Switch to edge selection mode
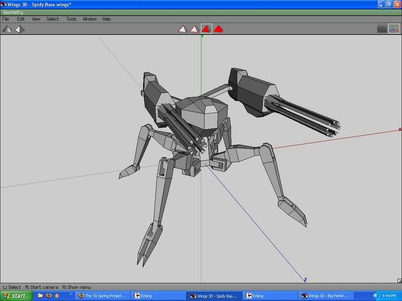This screenshot has height=301, width=402. pos(194,29)
